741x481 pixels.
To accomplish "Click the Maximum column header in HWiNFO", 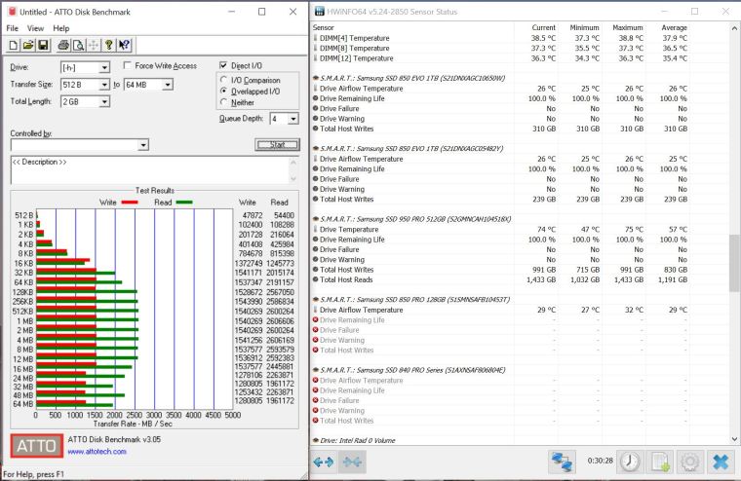I will click(x=628, y=28).
